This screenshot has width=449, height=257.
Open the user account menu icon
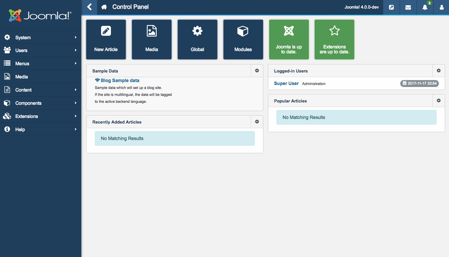click(x=441, y=7)
